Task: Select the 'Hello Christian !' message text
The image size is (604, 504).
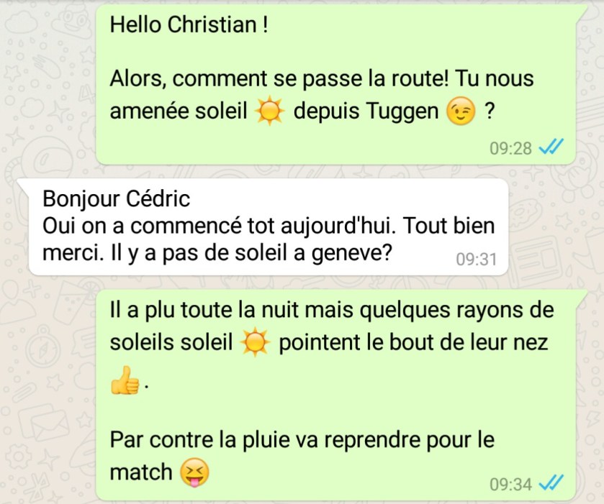Action: point(189,25)
